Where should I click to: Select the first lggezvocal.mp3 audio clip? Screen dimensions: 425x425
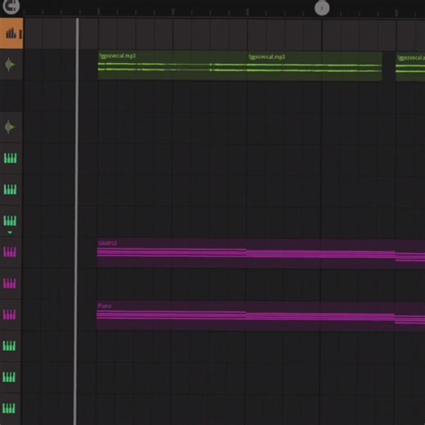[x=172, y=65]
